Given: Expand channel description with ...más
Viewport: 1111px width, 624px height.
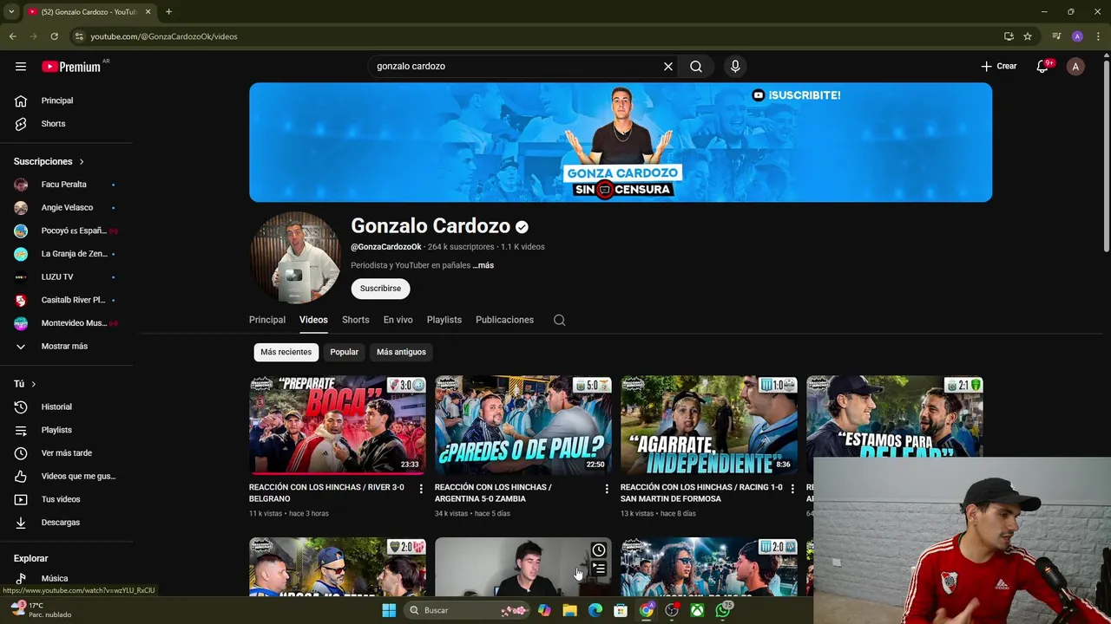Looking at the screenshot, I should [483, 265].
